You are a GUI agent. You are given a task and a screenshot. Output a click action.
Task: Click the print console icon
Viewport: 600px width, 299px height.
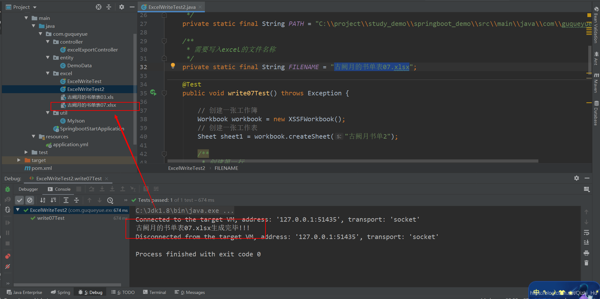(x=586, y=253)
